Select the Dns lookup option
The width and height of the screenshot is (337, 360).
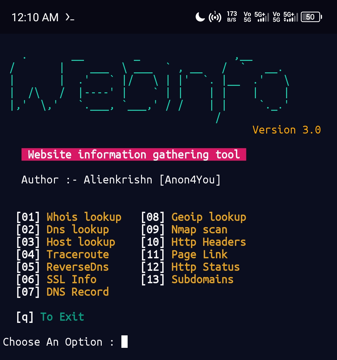pyautogui.click(x=78, y=230)
